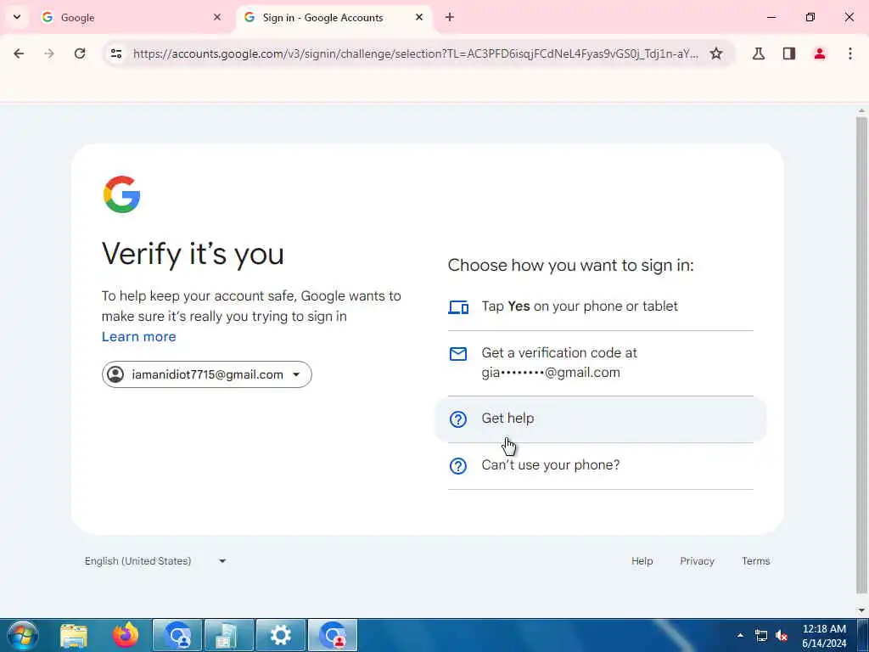Select the Sign in - Google Accounts tab
869x652 pixels.
[335, 18]
